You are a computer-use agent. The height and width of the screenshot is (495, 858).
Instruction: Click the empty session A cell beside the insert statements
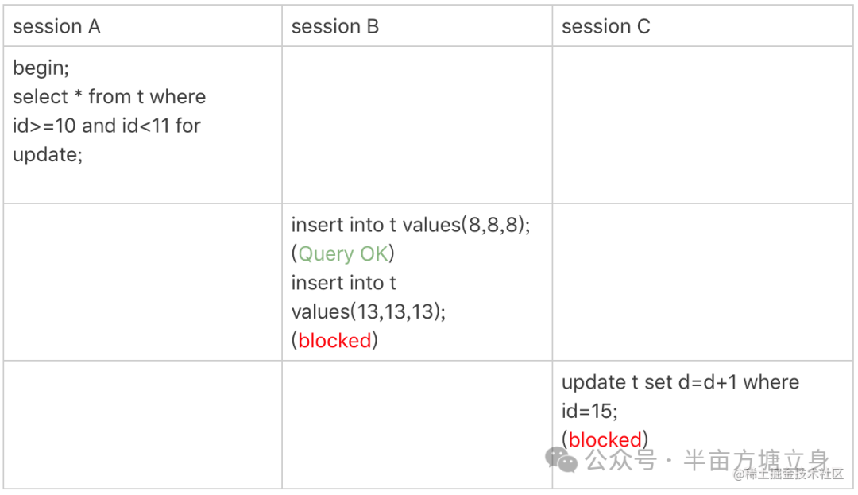(143, 282)
